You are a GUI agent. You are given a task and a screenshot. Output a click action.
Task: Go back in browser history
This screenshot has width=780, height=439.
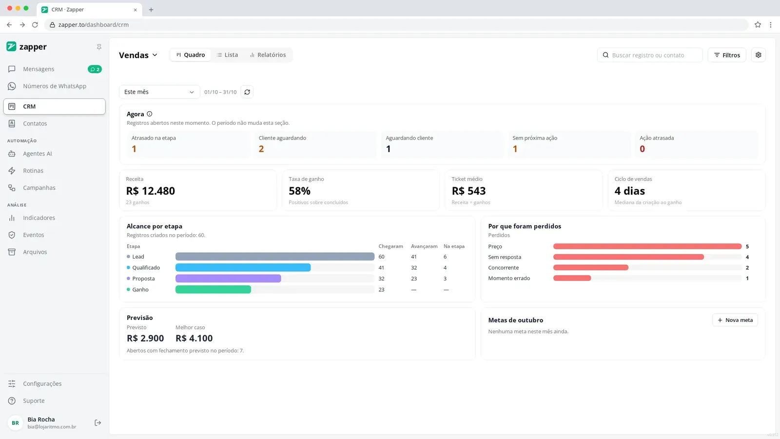9,24
